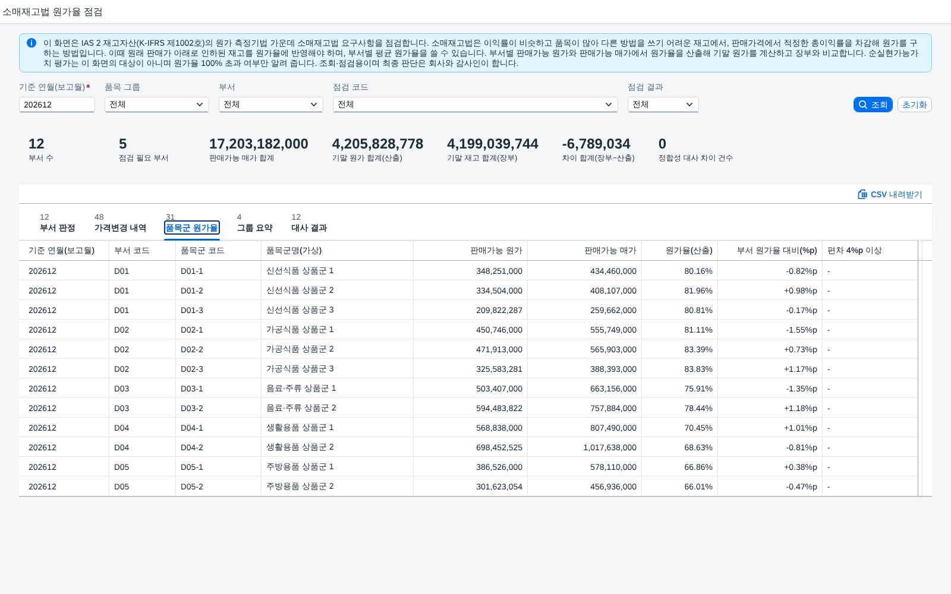The width and height of the screenshot is (951, 594).
Task: Select the 음료·주류 상품군 1 cell
Action: pyautogui.click(x=337, y=388)
